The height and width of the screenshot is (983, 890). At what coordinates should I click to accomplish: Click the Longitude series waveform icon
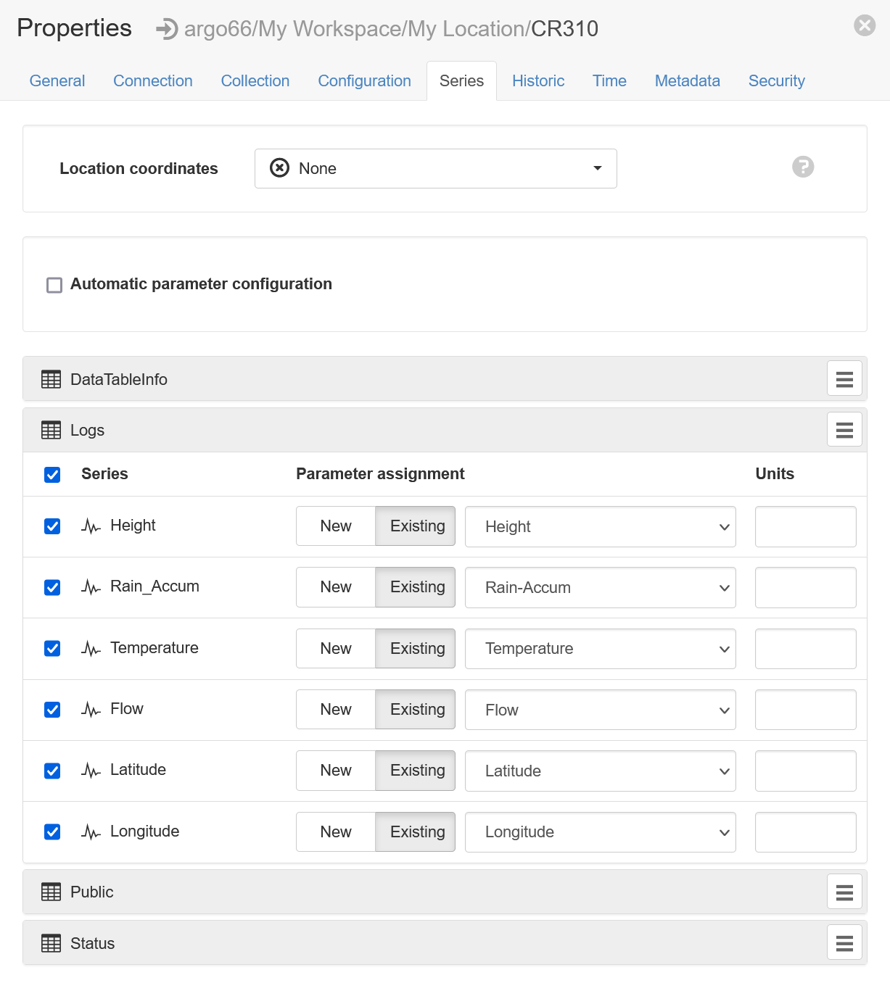(x=91, y=832)
